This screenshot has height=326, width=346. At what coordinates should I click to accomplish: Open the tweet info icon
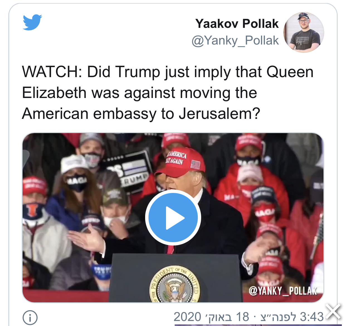click(30, 317)
